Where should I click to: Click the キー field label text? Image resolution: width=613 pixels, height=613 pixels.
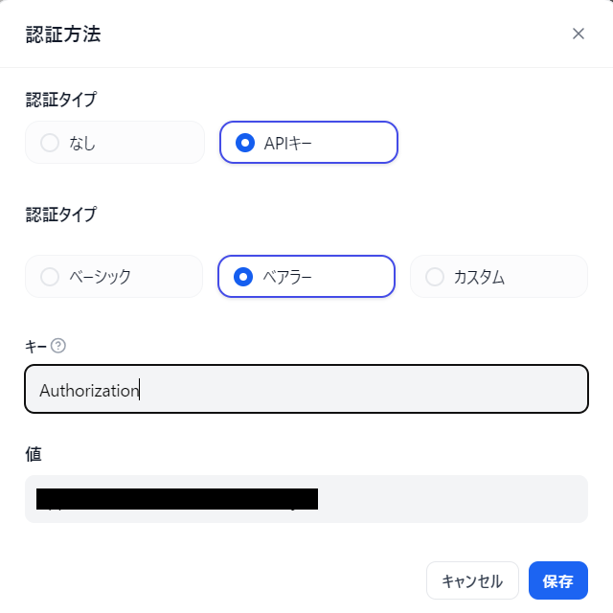35,347
